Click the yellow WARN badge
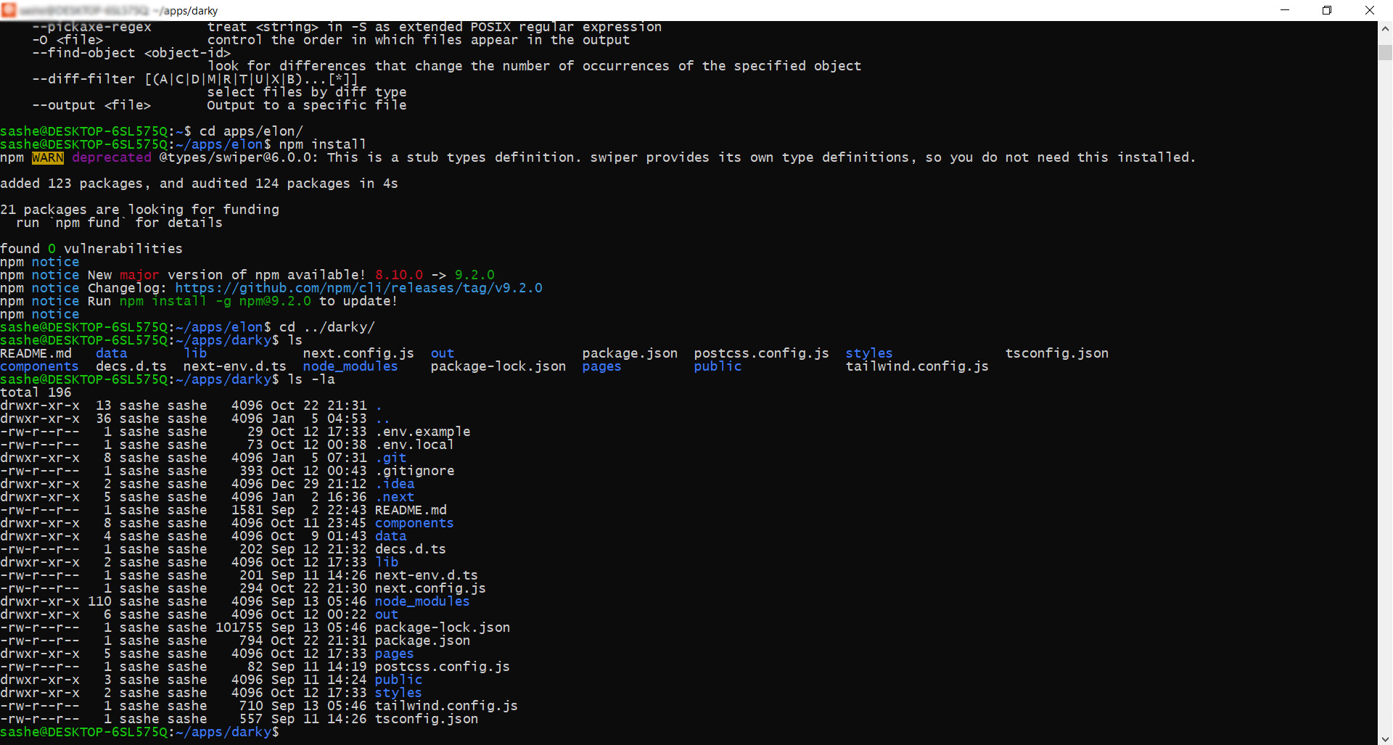The image size is (1393, 745). (48, 157)
